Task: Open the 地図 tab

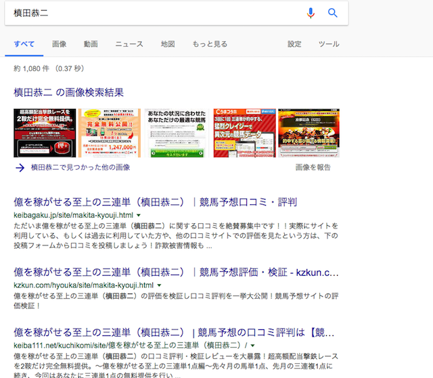Action: pyautogui.click(x=168, y=44)
